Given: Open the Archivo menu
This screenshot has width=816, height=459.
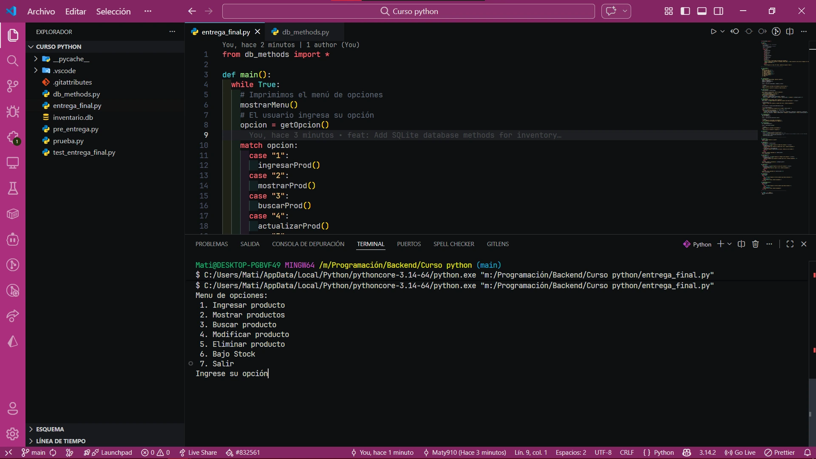Looking at the screenshot, I should coord(41,11).
